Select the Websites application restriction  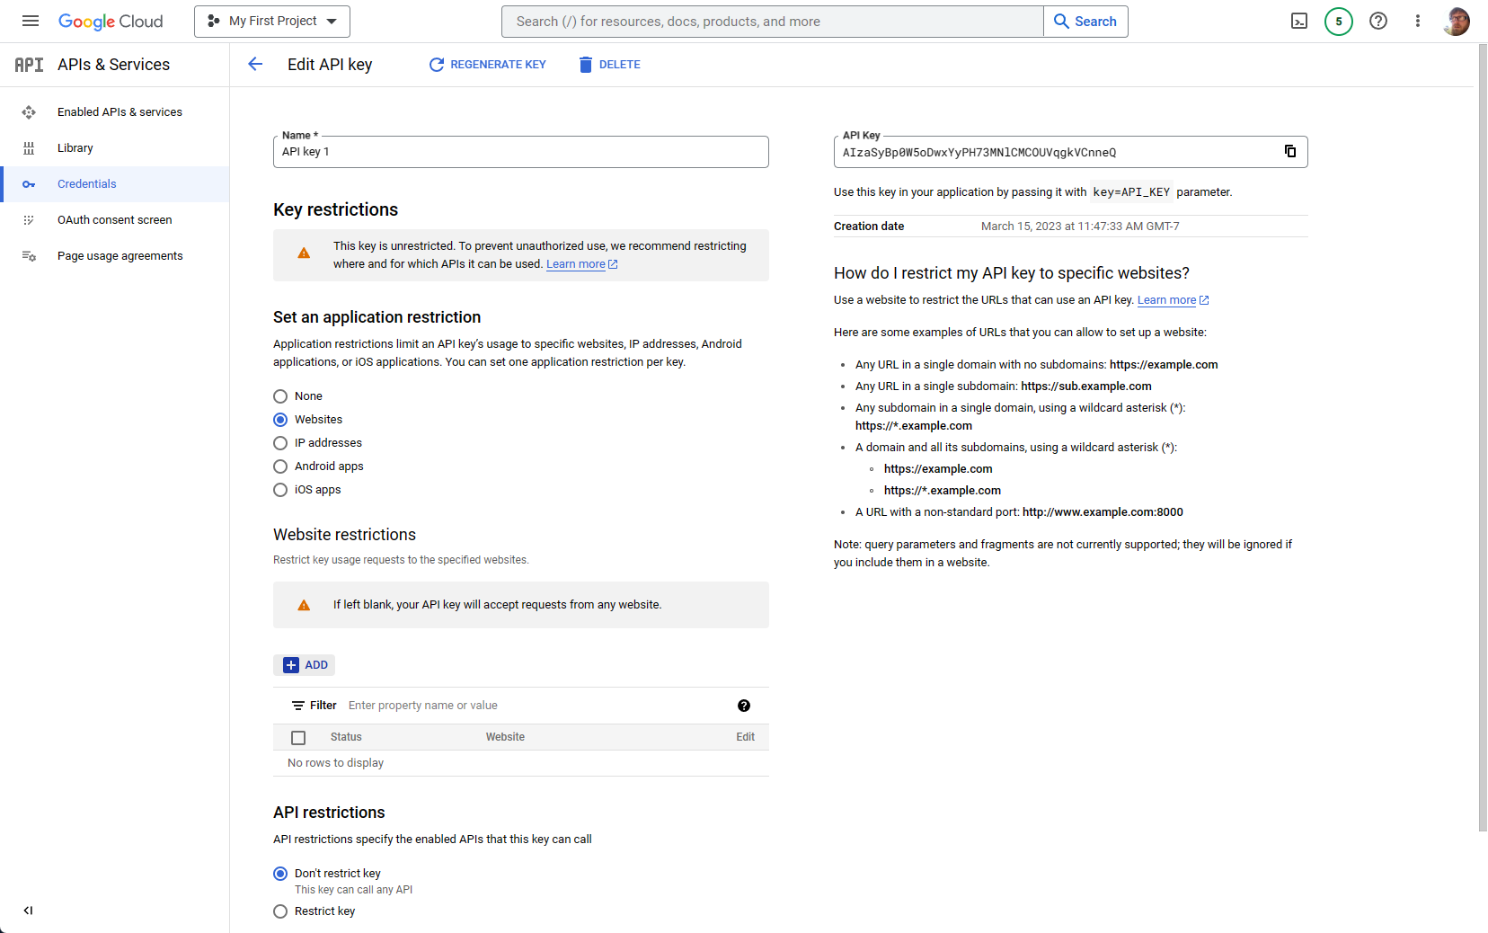280,420
